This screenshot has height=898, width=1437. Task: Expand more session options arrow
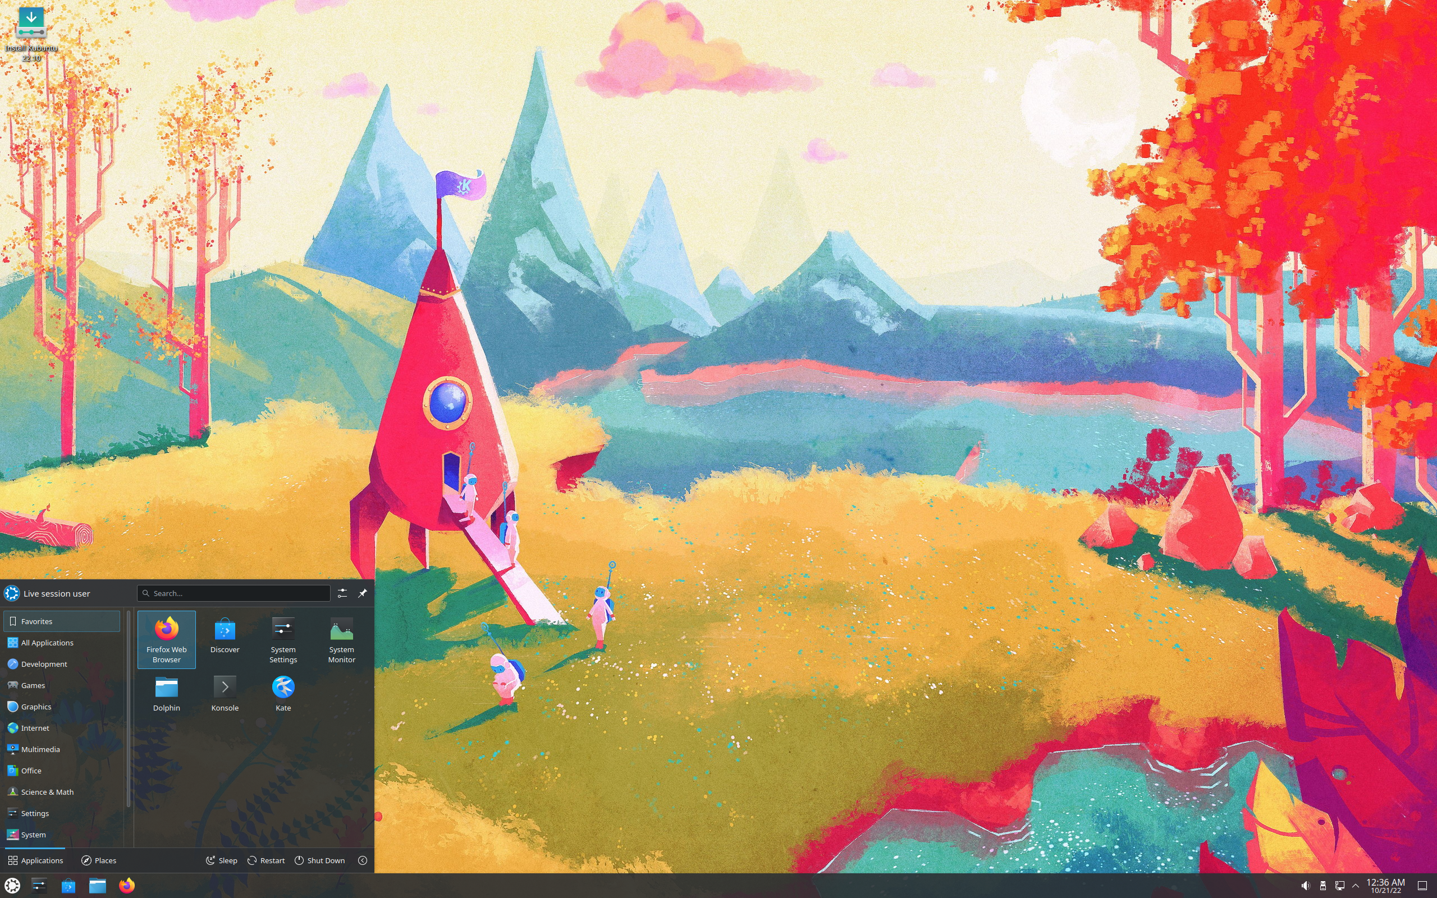coord(362,860)
